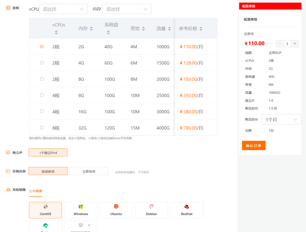The image size is (306, 232).
Task: Expand the 购买时长 1个月 dropdown
Action: click(281, 119)
